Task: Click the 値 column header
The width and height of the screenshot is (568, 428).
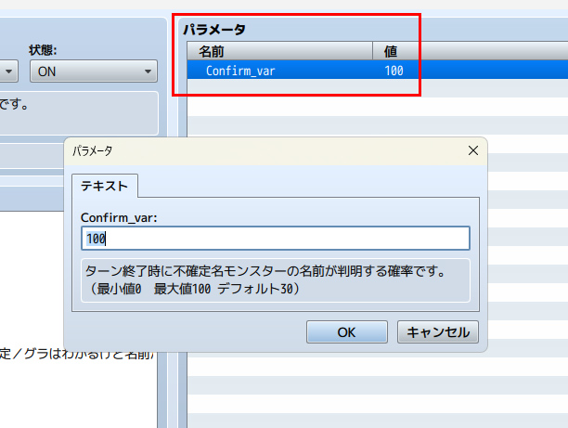Action: 391,51
